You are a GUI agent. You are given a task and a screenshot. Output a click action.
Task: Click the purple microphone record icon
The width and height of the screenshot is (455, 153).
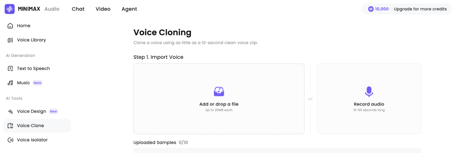coord(369,92)
